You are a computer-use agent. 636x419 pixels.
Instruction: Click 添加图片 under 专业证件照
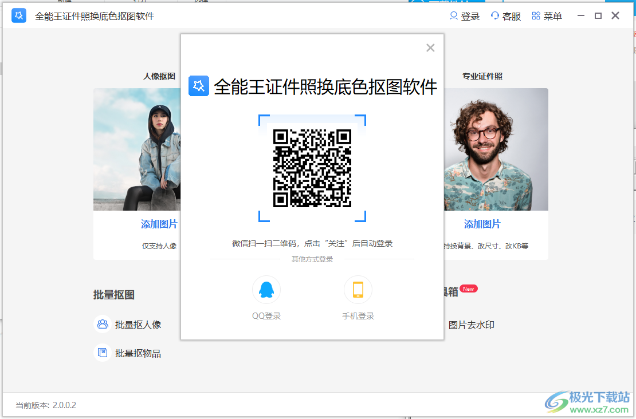coord(482,224)
